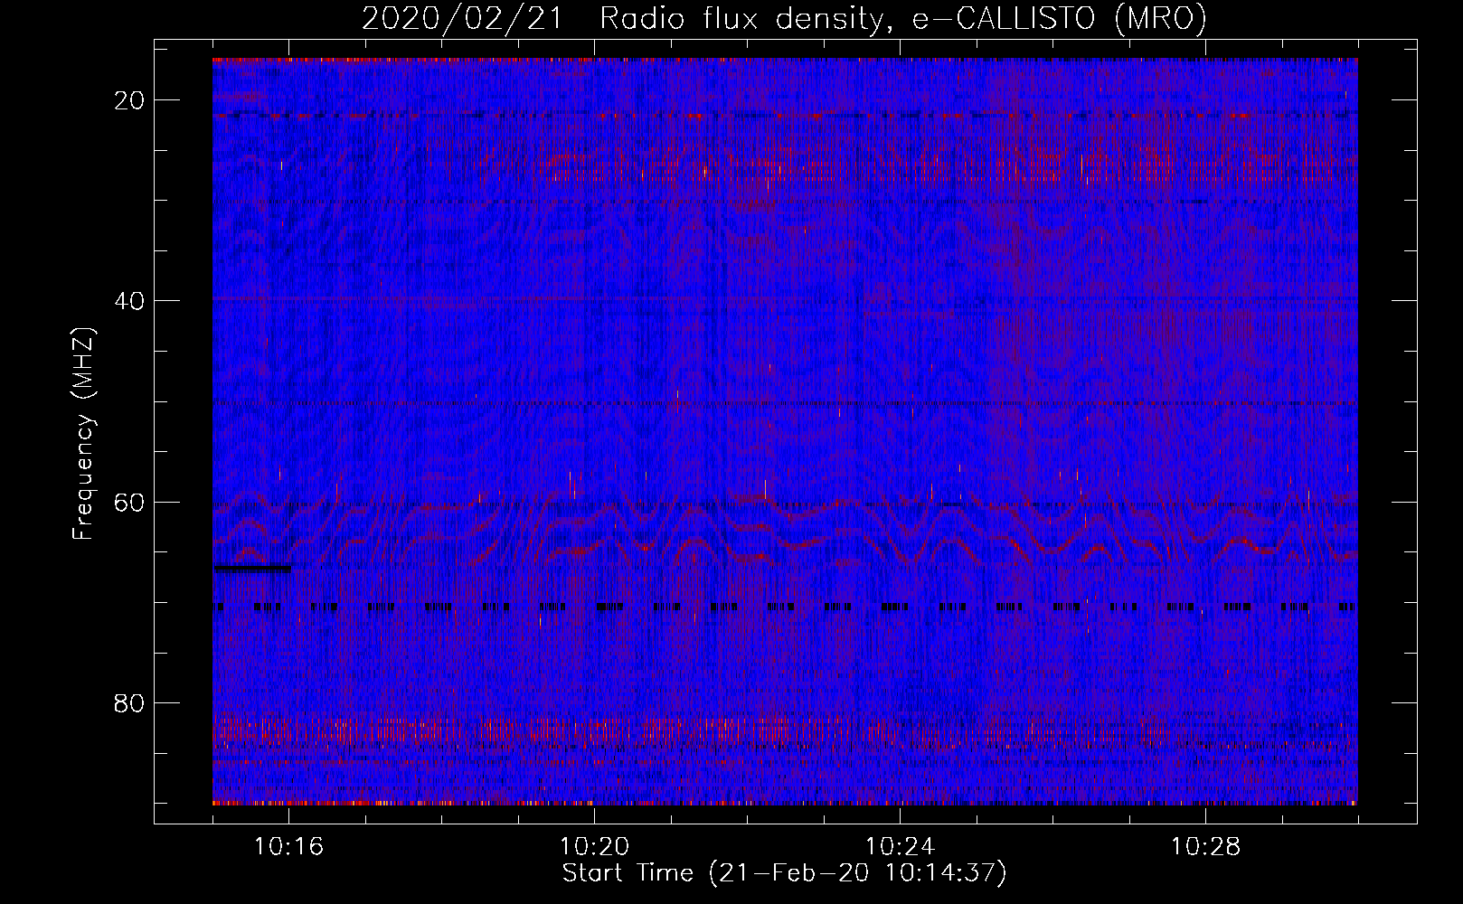Click the red strip along the spectrogram's bottom edge
1463x904 pixels.
pyautogui.click(x=785, y=802)
